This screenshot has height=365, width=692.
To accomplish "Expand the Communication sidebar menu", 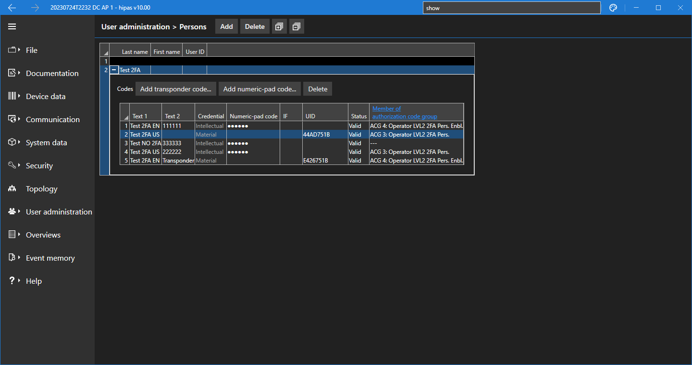I will click(x=52, y=119).
